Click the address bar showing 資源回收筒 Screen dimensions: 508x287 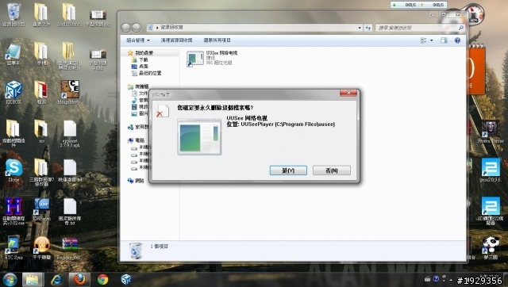point(254,28)
